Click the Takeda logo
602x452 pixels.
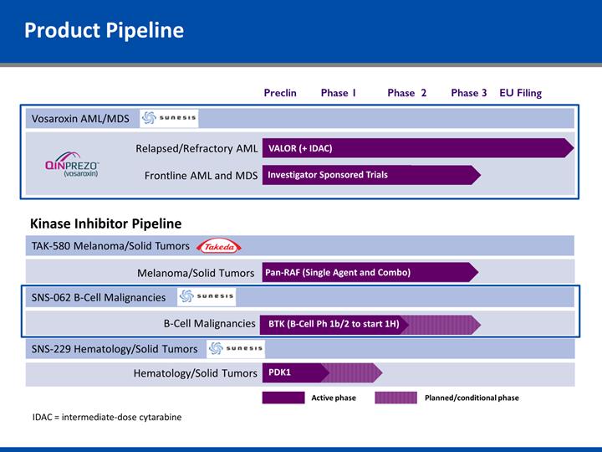tap(219, 246)
